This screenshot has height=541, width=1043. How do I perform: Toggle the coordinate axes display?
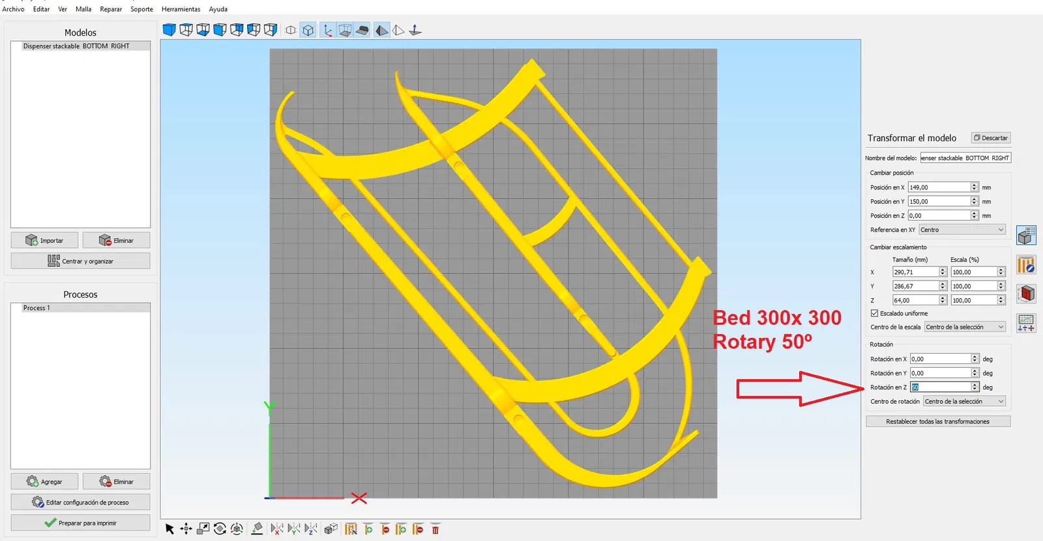point(328,30)
